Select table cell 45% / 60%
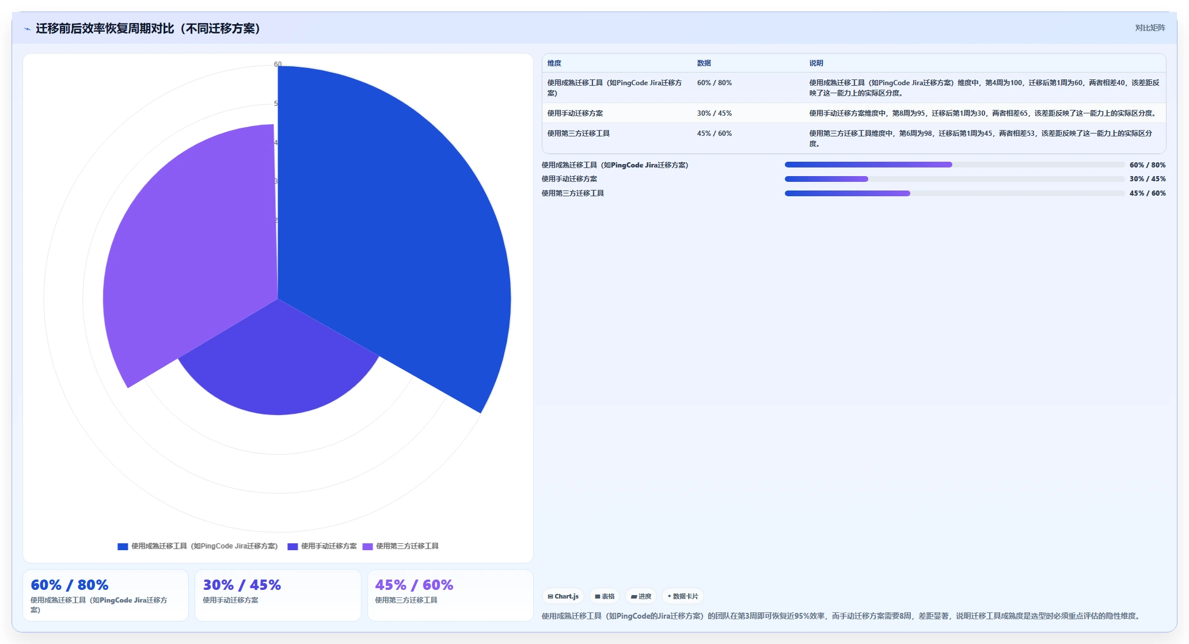The width and height of the screenshot is (1189, 644). click(x=714, y=134)
